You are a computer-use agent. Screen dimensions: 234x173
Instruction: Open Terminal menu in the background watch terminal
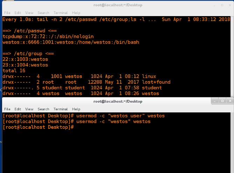[x=61, y=13]
